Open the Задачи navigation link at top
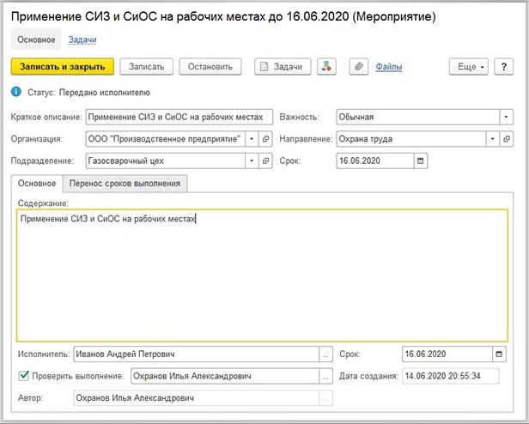 coord(82,39)
